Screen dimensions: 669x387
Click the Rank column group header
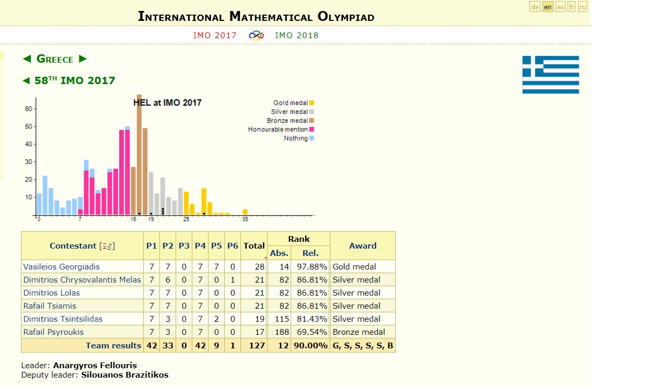[299, 239]
